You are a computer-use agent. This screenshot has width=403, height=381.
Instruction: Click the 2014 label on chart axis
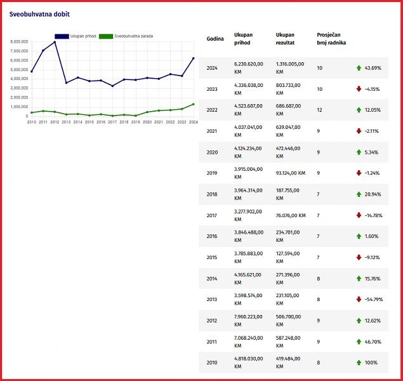tap(78, 121)
